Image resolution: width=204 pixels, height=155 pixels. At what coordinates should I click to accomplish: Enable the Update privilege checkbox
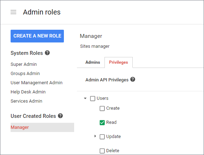click(102, 137)
